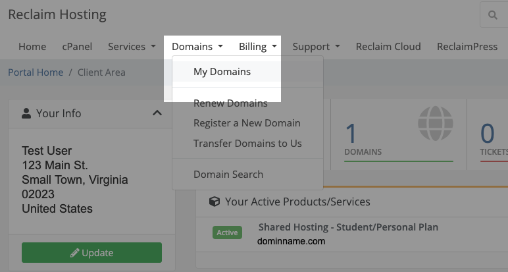Image resolution: width=508 pixels, height=272 pixels.
Task: Click the green Active status badge
Action: coord(227,232)
